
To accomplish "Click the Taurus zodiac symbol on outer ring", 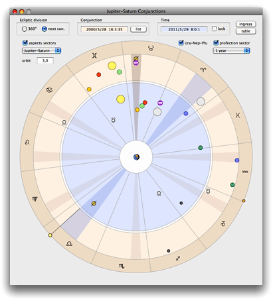I will tap(151, 48).
